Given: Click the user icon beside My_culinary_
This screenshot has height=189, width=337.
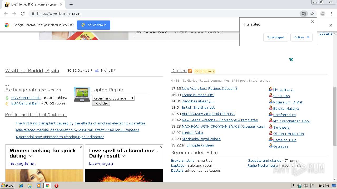Looking at the screenshot, I should [270, 89].
